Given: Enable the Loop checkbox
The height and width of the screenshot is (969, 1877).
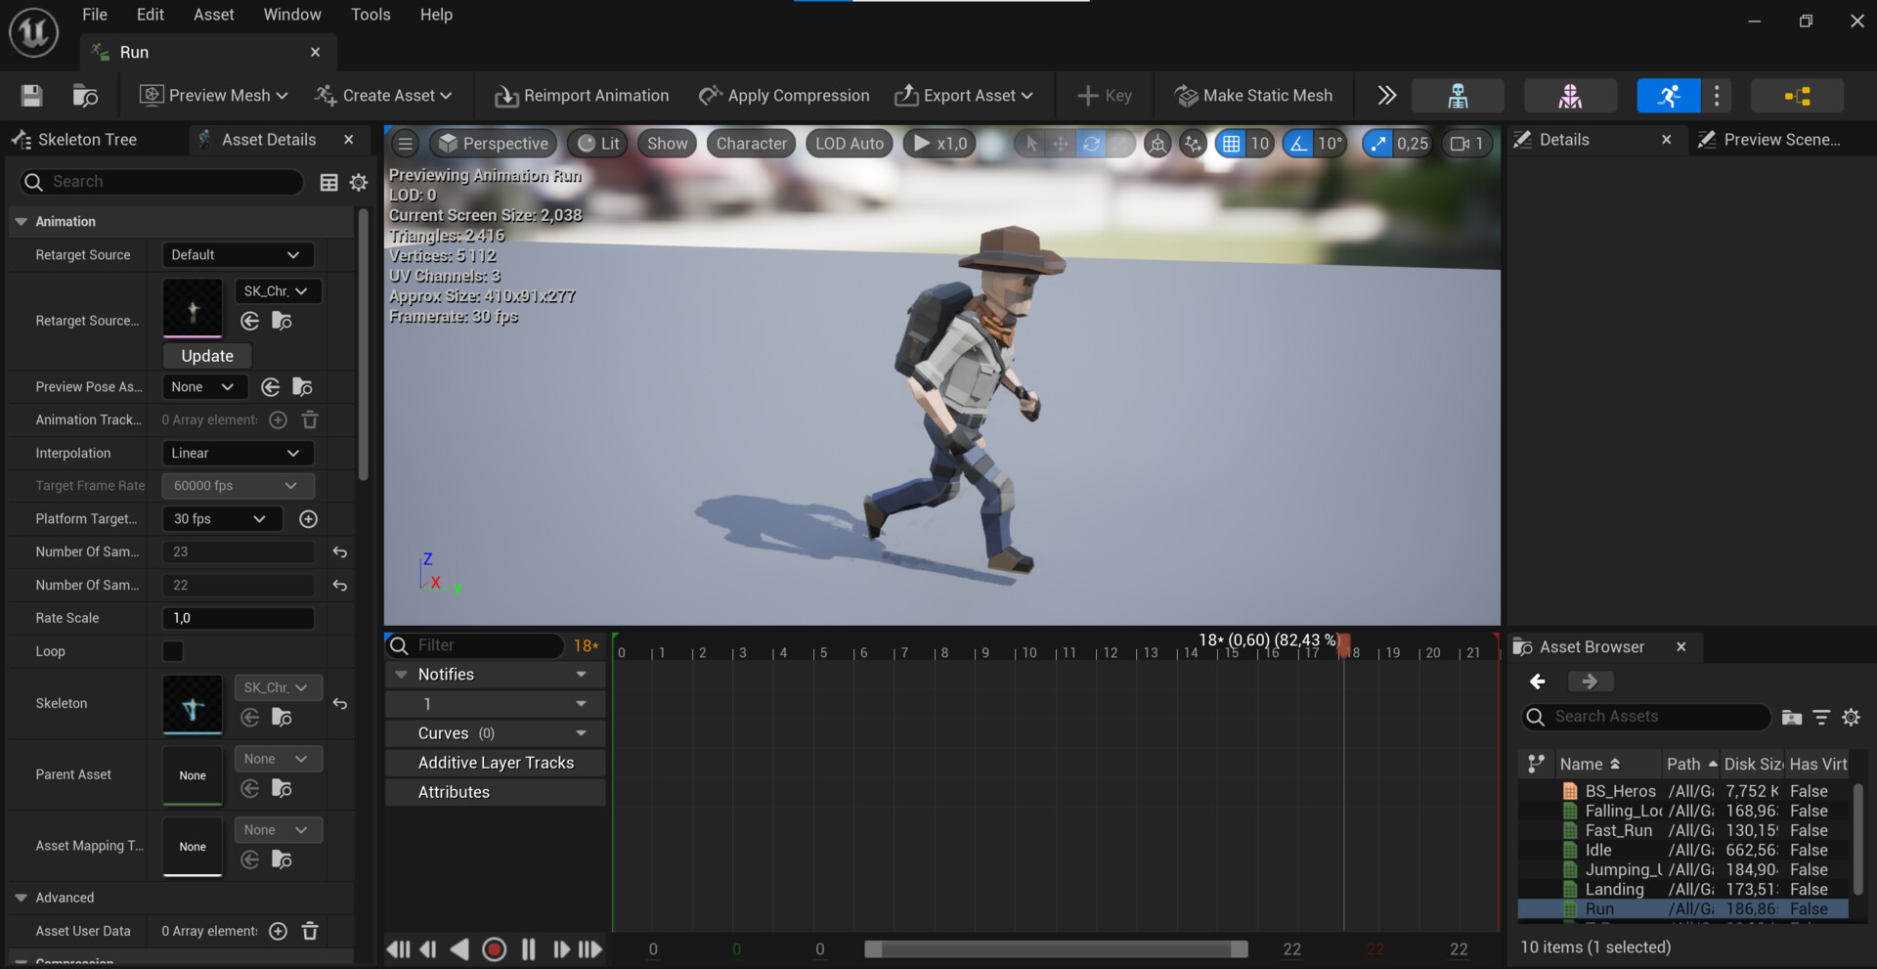Looking at the screenshot, I should (172, 650).
